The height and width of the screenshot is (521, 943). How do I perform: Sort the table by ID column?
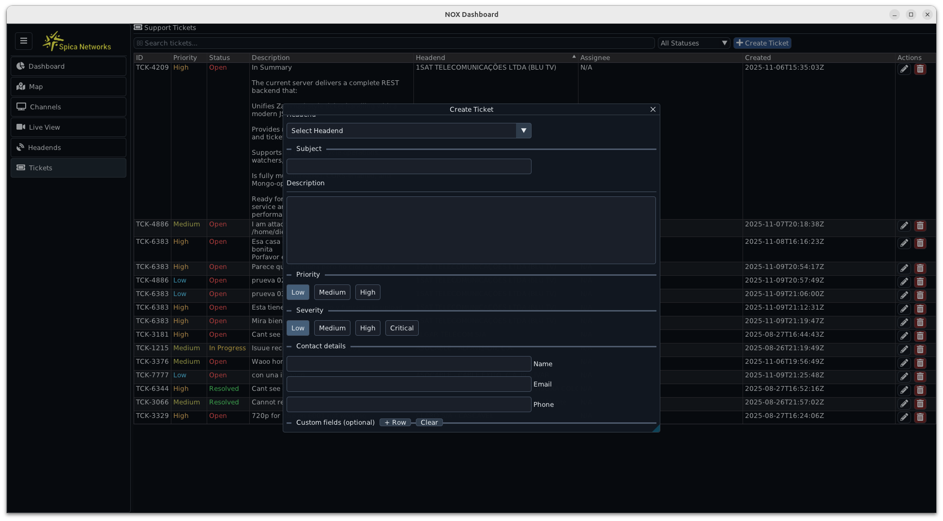152,58
